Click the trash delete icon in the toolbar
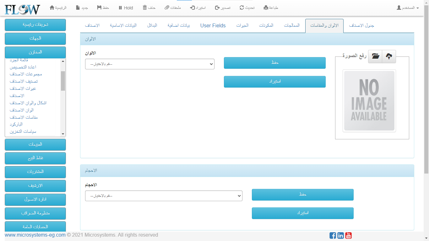429x241 pixels. pyautogui.click(x=145, y=8)
